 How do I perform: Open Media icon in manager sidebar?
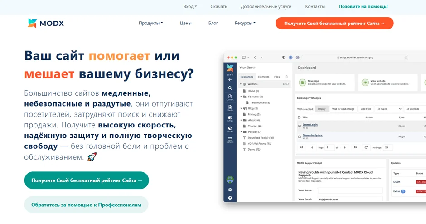(230, 108)
